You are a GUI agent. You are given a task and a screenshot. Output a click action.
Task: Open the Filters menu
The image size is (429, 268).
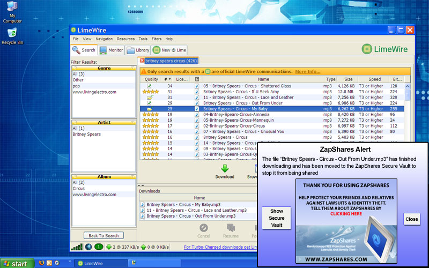tap(157, 39)
